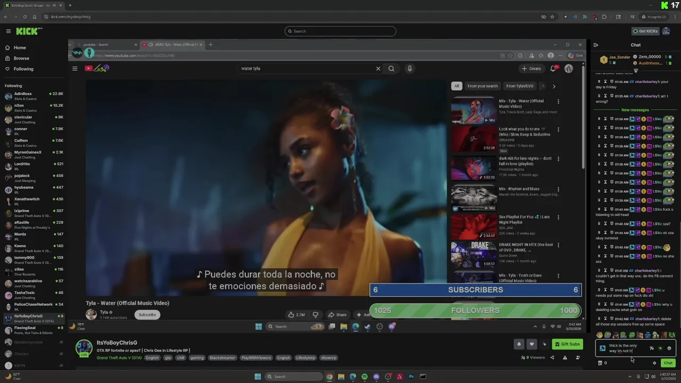Open 'dark r&b for late nights' thumbnail
This screenshot has height=383, width=681.
[x=474, y=168]
